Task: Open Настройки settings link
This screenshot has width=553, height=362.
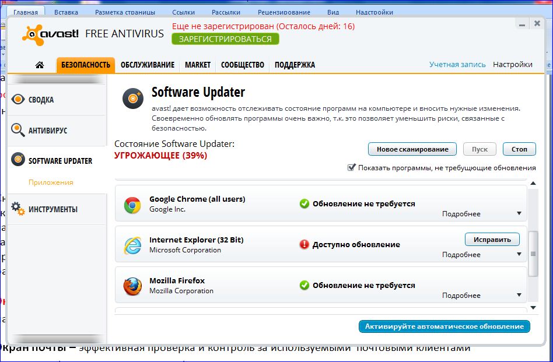Action: click(x=512, y=65)
